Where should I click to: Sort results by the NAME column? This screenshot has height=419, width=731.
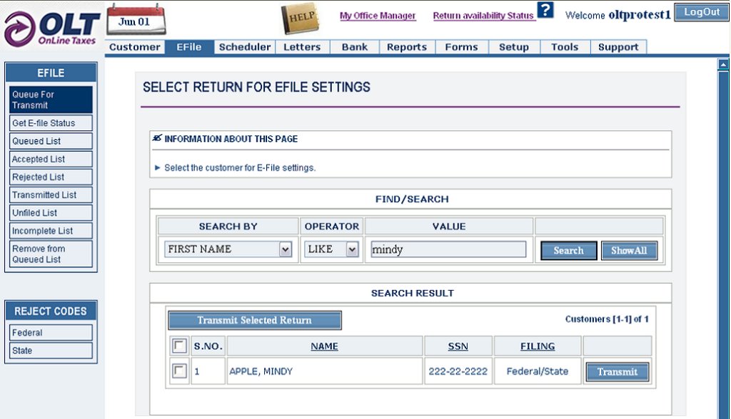325,346
